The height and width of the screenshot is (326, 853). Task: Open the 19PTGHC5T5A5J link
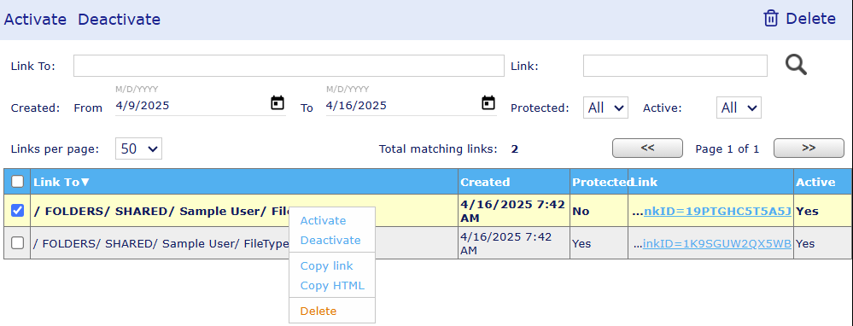click(x=717, y=212)
